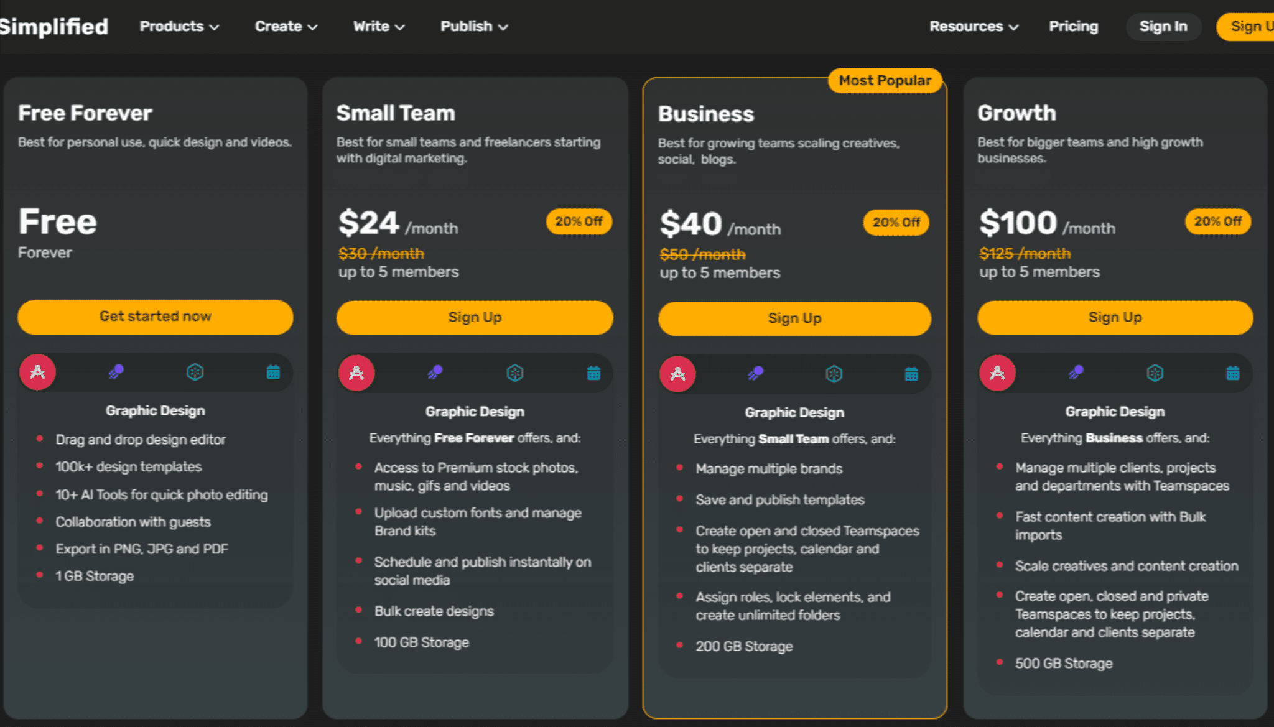
Task: Click the Free Forever plan title
Action: [85, 113]
